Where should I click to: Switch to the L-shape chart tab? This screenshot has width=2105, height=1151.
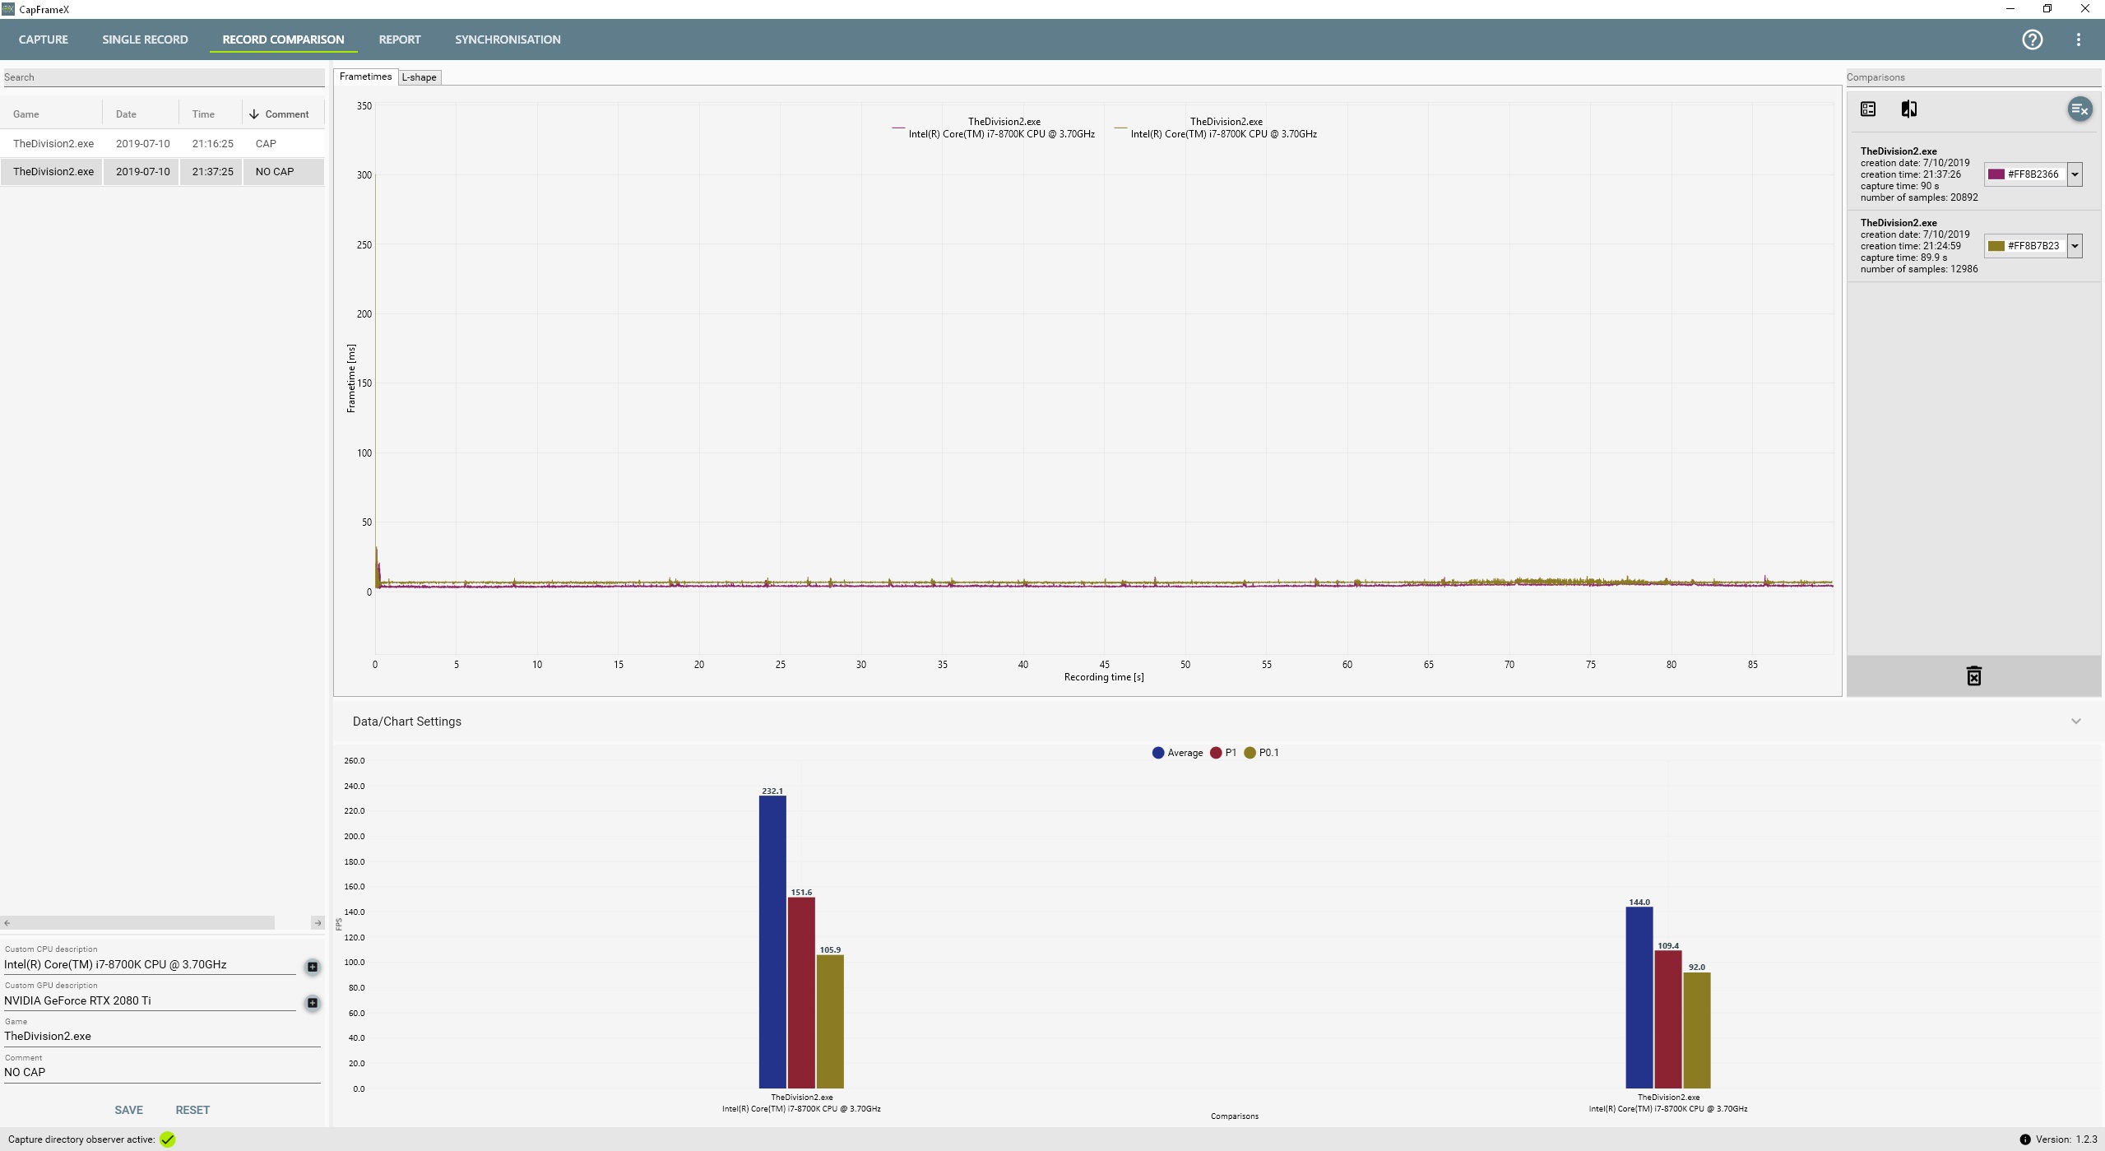coord(420,77)
